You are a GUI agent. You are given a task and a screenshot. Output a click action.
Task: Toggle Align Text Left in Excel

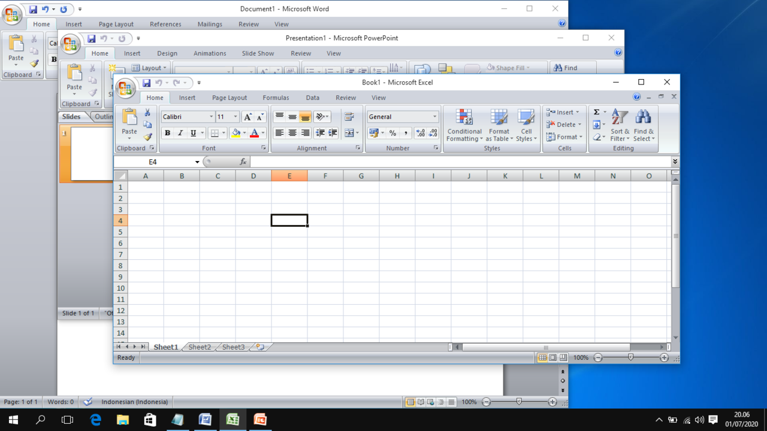pos(279,133)
